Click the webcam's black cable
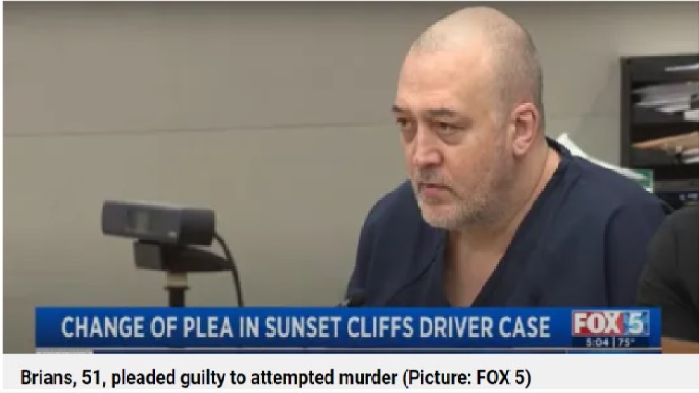 pyautogui.click(x=231, y=267)
